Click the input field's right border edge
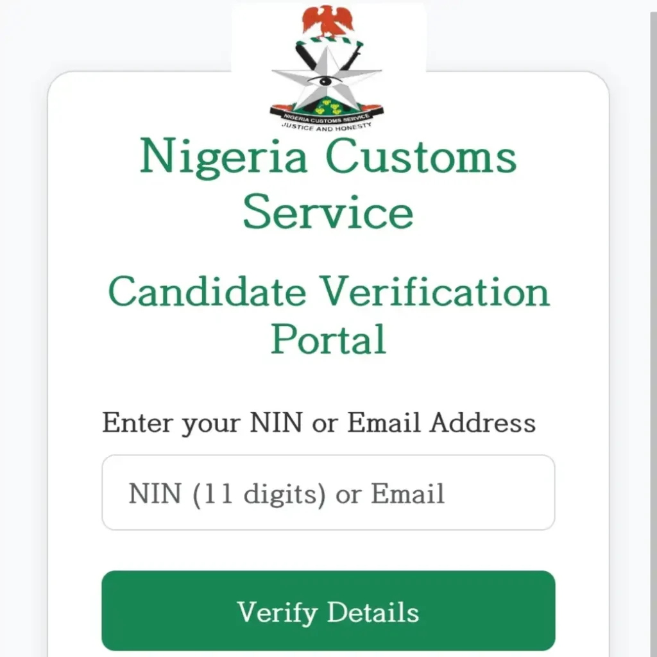 pos(554,492)
